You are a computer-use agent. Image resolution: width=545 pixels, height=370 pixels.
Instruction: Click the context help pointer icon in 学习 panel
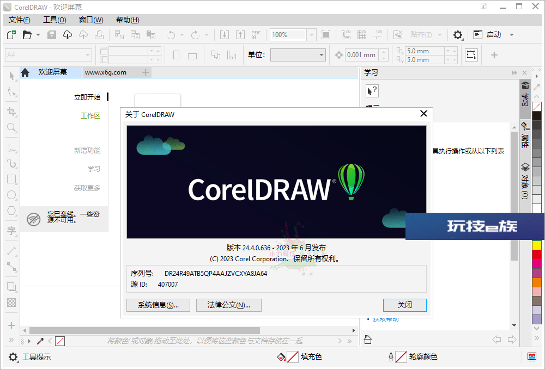[372, 91]
